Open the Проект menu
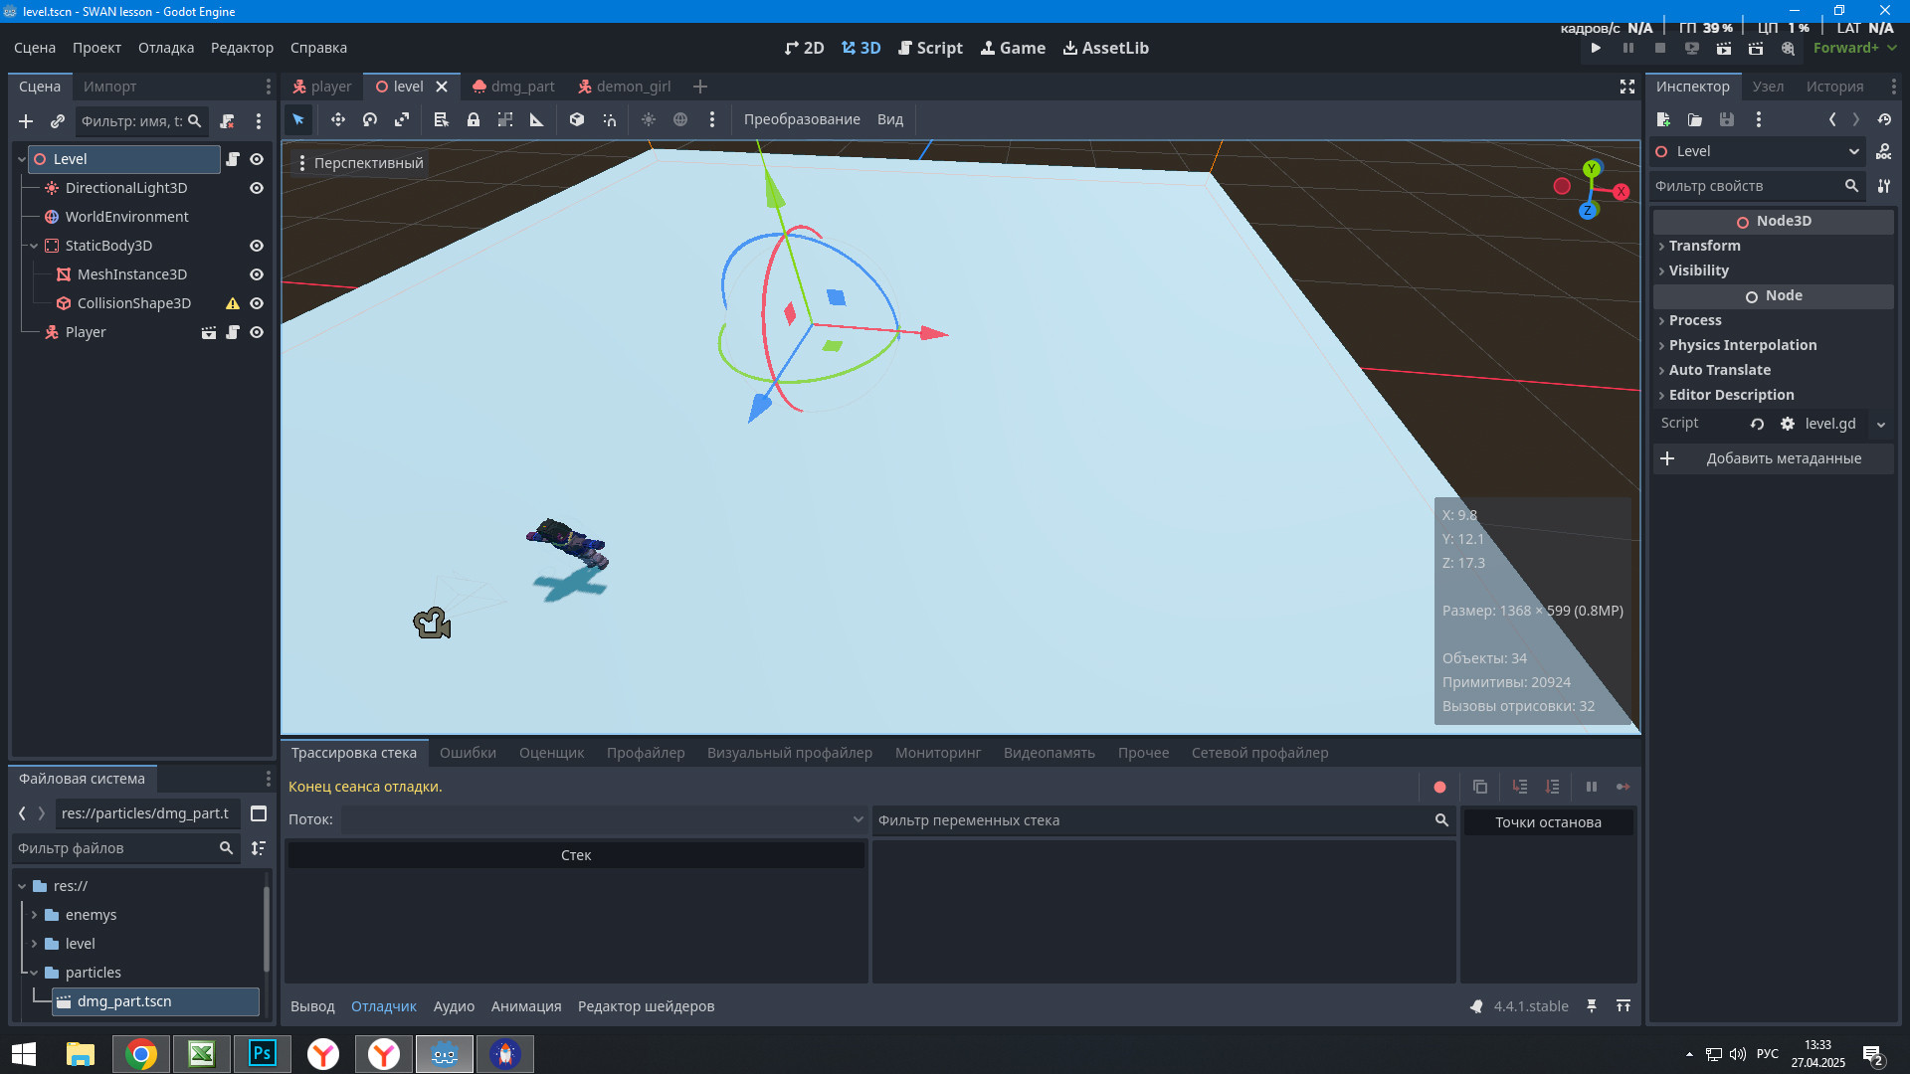Image resolution: width=1910 pixels, height=1074 pixels. 96,48
